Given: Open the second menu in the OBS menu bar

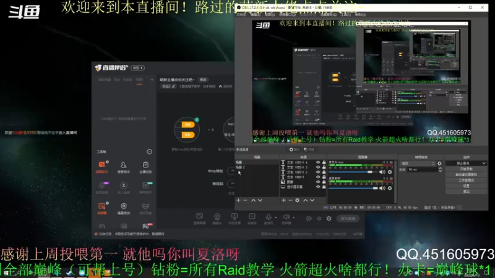Looking at the screenshot, I should 255,14.
